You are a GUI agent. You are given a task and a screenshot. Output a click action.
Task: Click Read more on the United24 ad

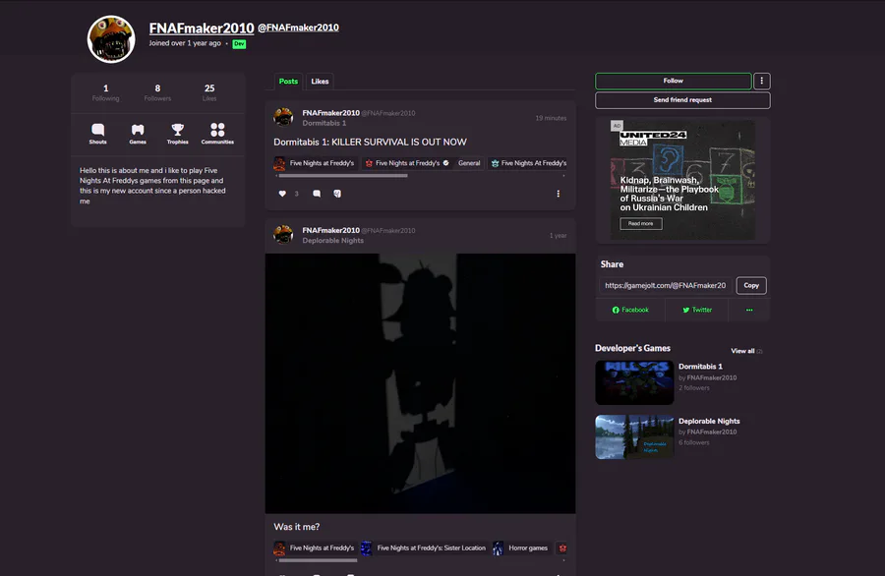640,223
